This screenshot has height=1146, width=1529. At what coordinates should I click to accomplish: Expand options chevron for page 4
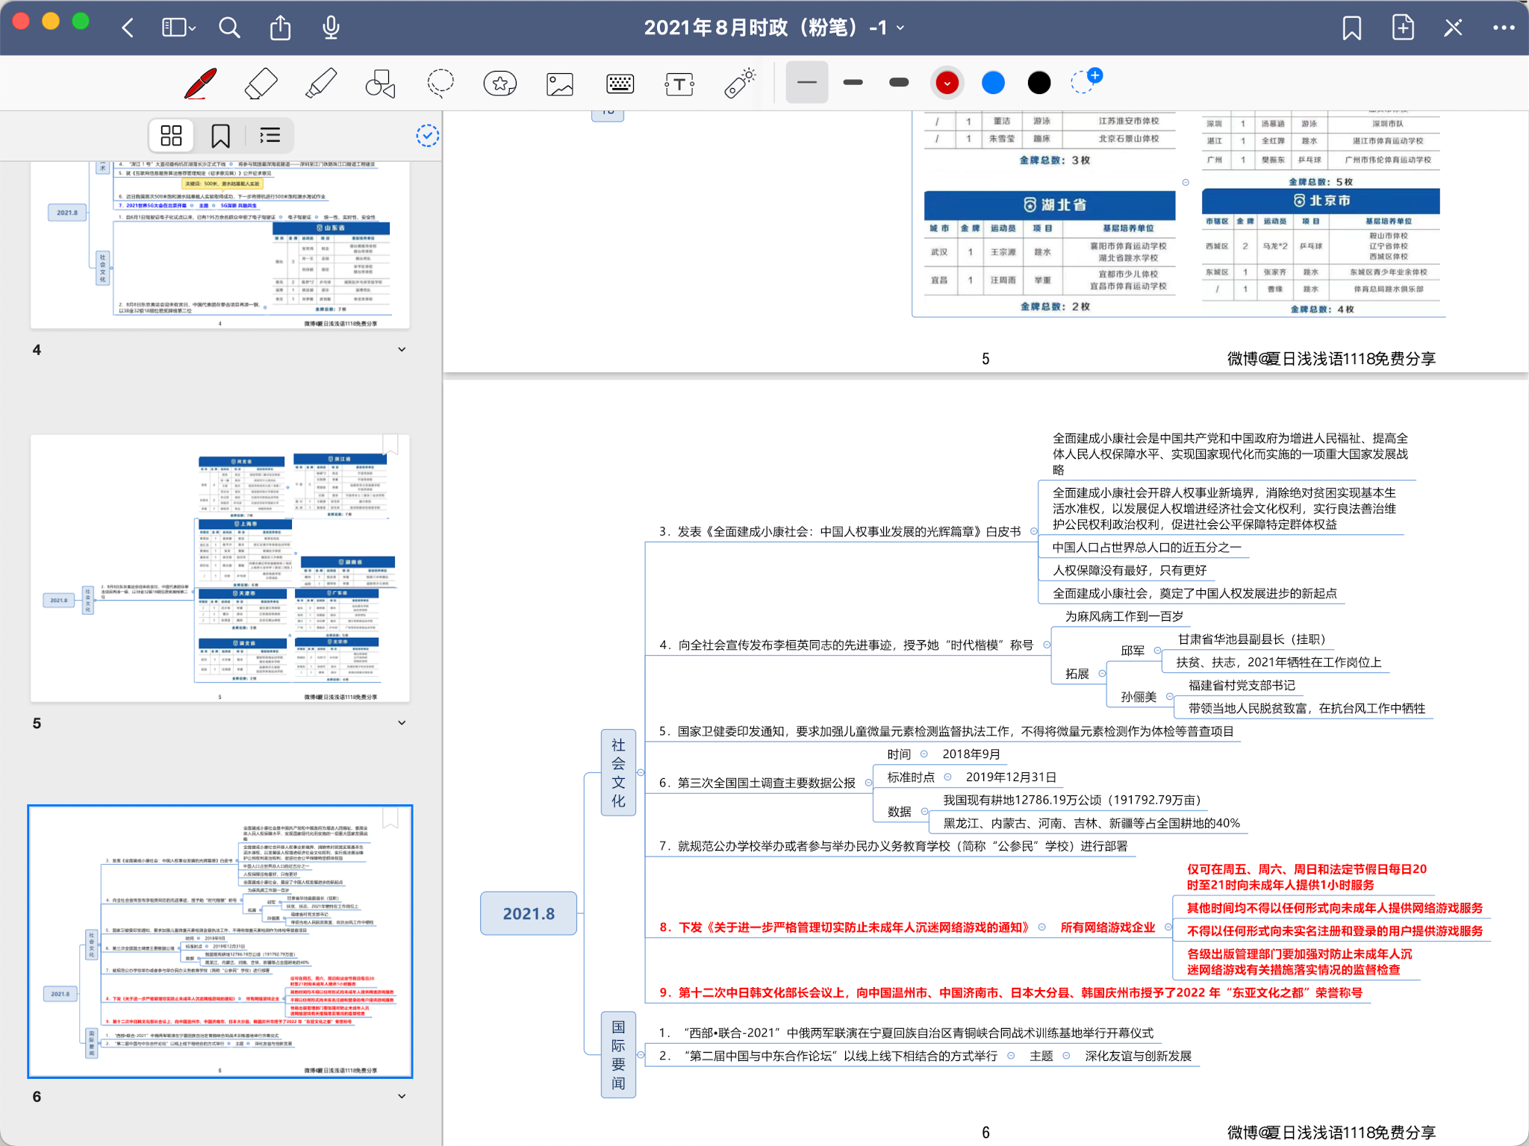click(x=402, y=349)
